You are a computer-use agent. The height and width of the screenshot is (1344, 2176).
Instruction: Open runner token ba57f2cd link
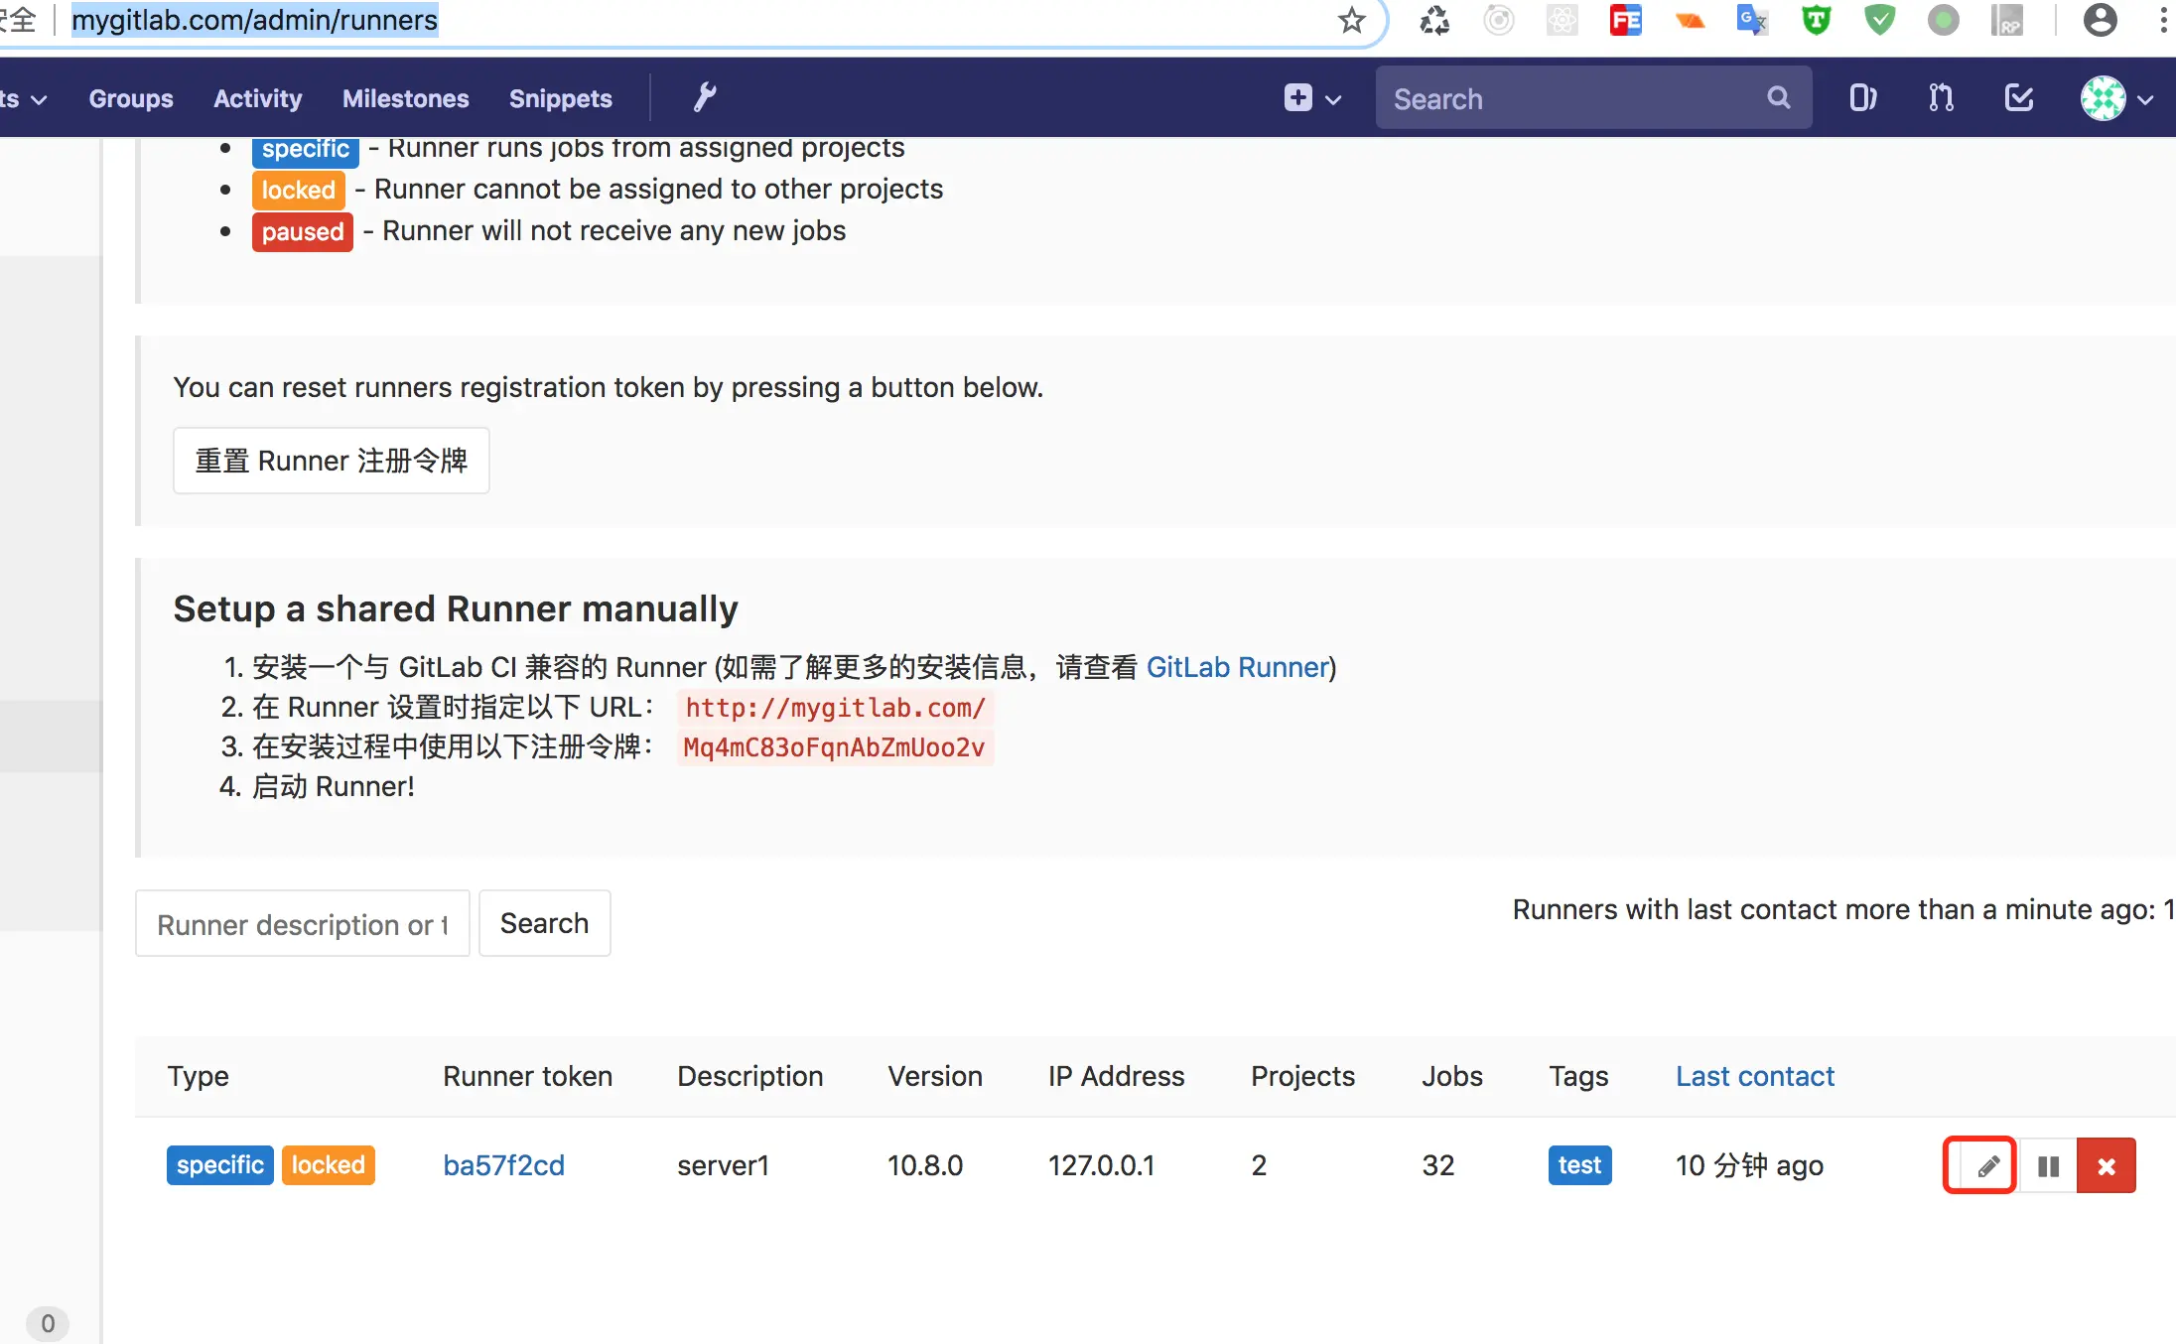pyautogui.click(x=503, y=1165)
